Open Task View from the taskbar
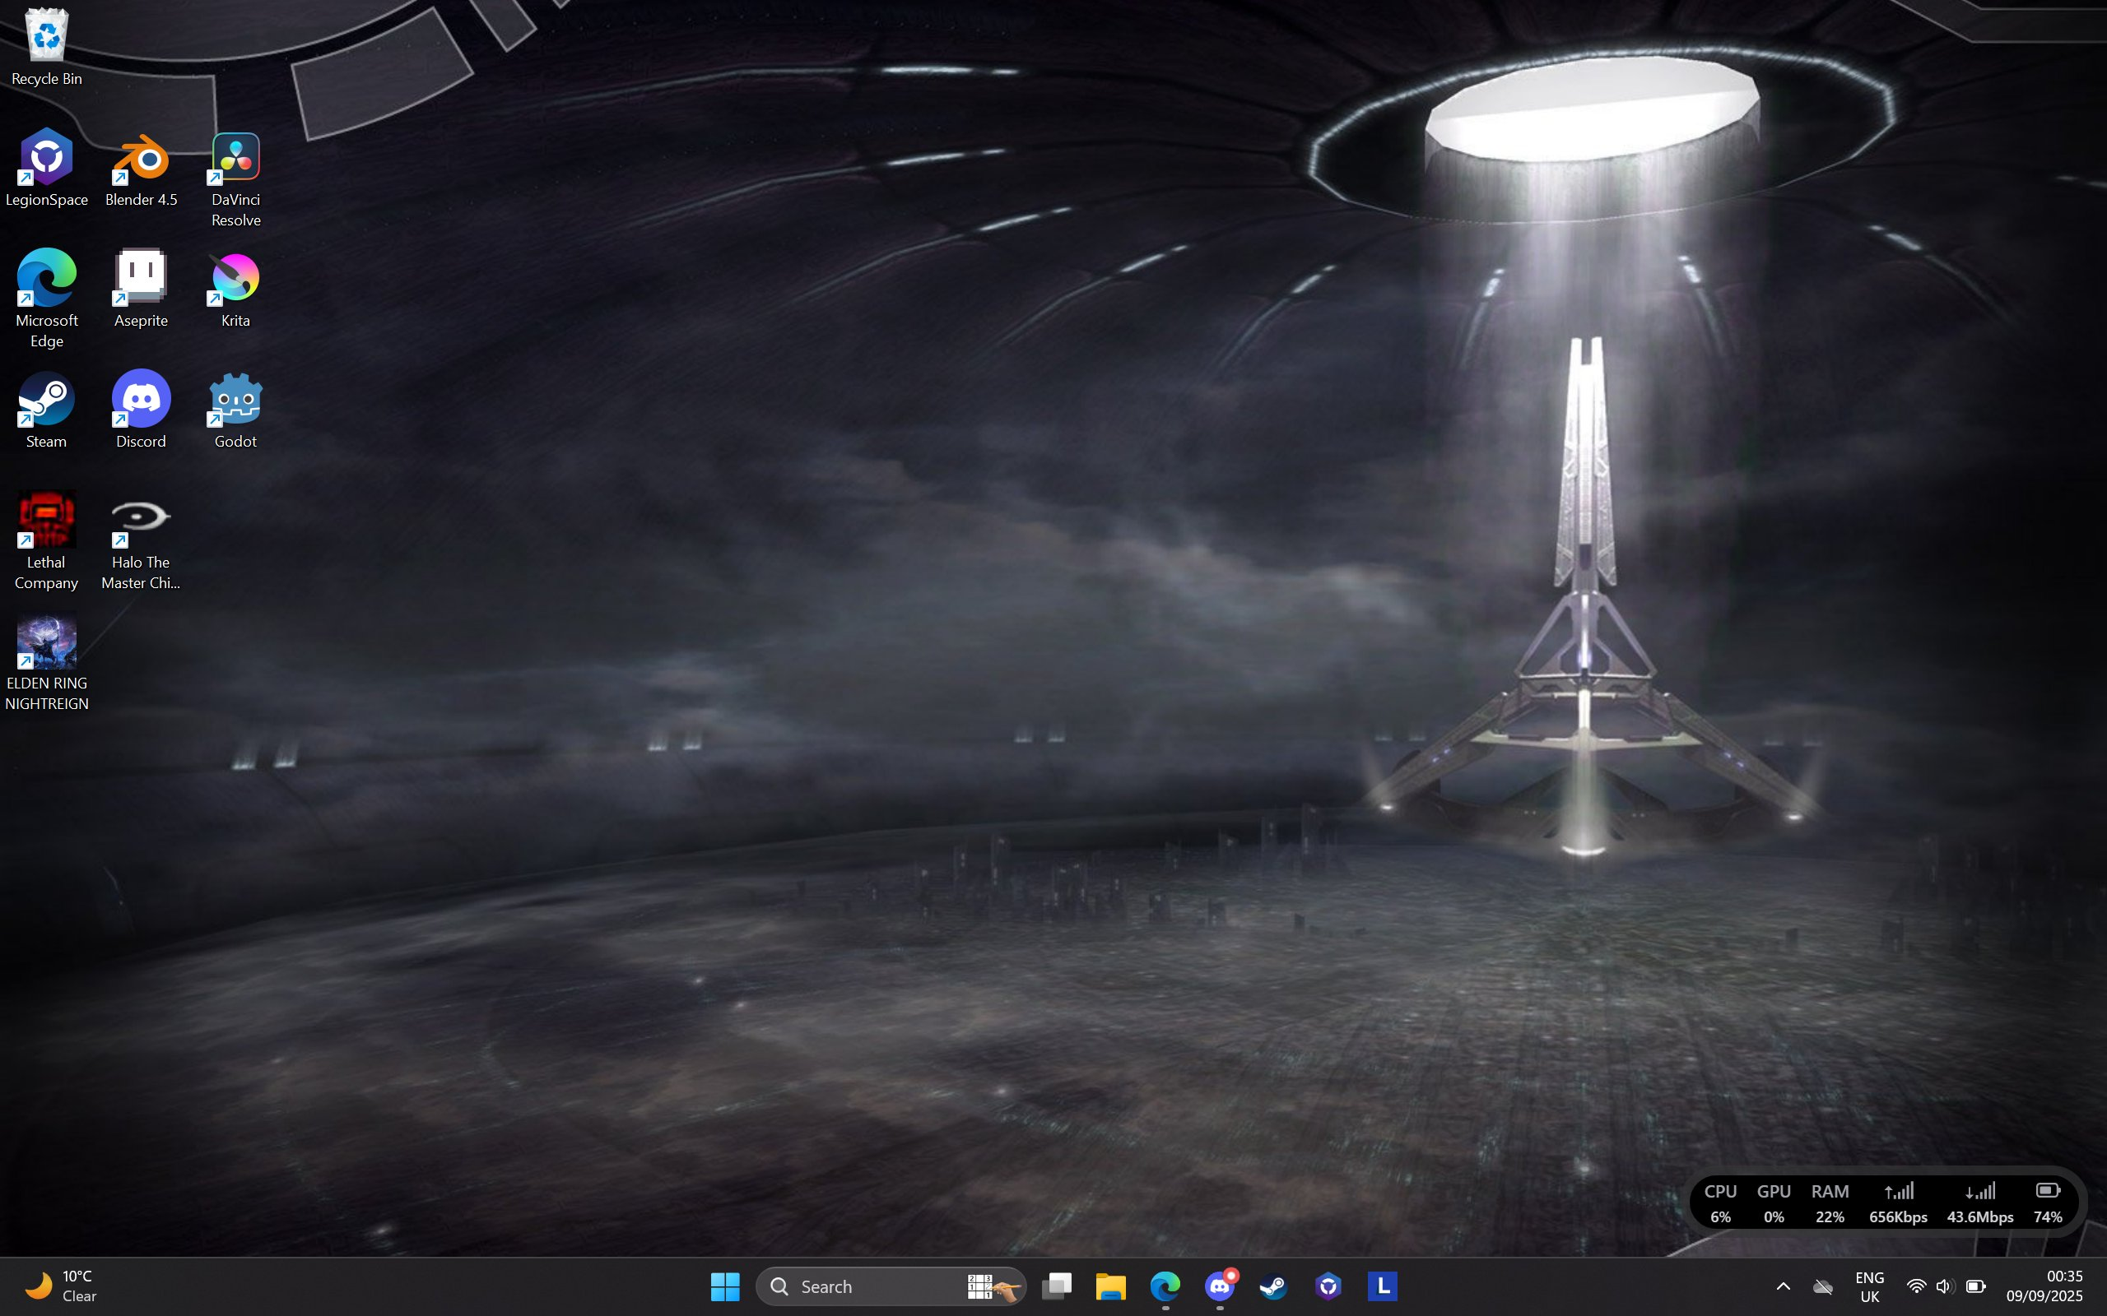Image resolution: width=2107 pixels, height=1316 pixels. pos(1057,1286)
